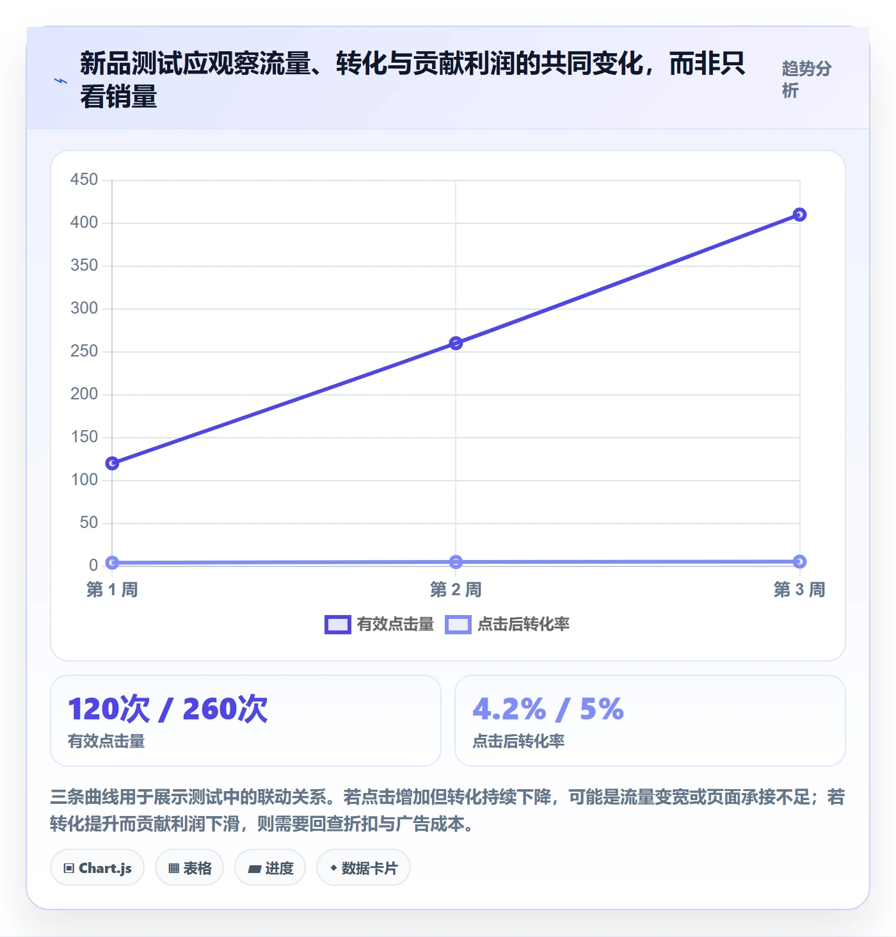Click the 100 y-axis label
Viewport: 896px width, 937px height.
pyautogui.click(x=84, y=480)
